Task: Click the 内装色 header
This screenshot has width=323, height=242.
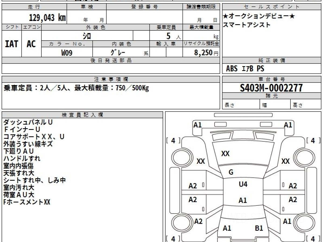Action: point(121,44)
